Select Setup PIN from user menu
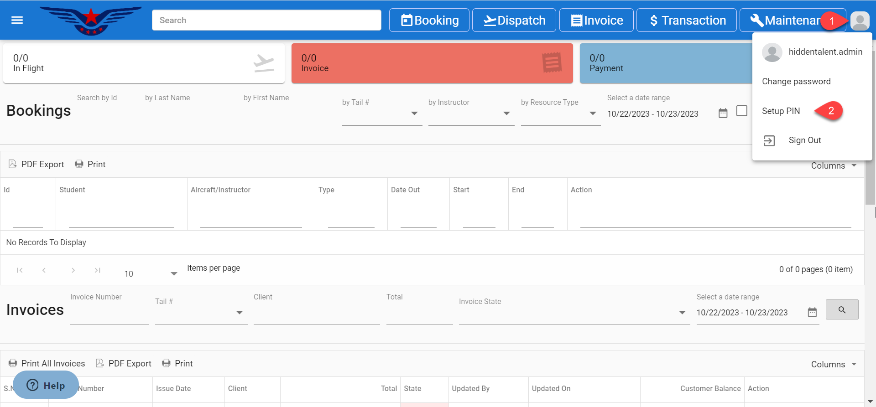The height and width of the screenshot is (407, 876). (781, 111)
